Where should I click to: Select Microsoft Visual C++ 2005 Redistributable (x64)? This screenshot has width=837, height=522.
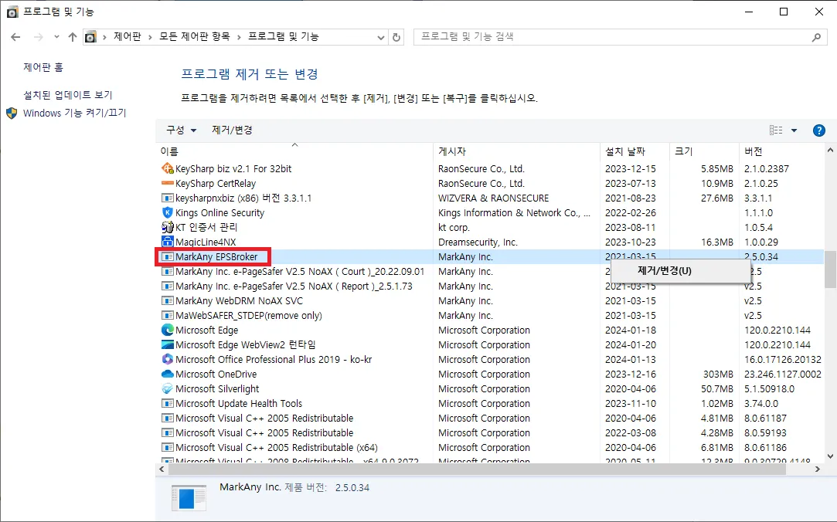click(277, 448)
